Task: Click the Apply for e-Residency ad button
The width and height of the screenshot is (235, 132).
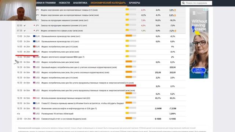Action: 199,70
